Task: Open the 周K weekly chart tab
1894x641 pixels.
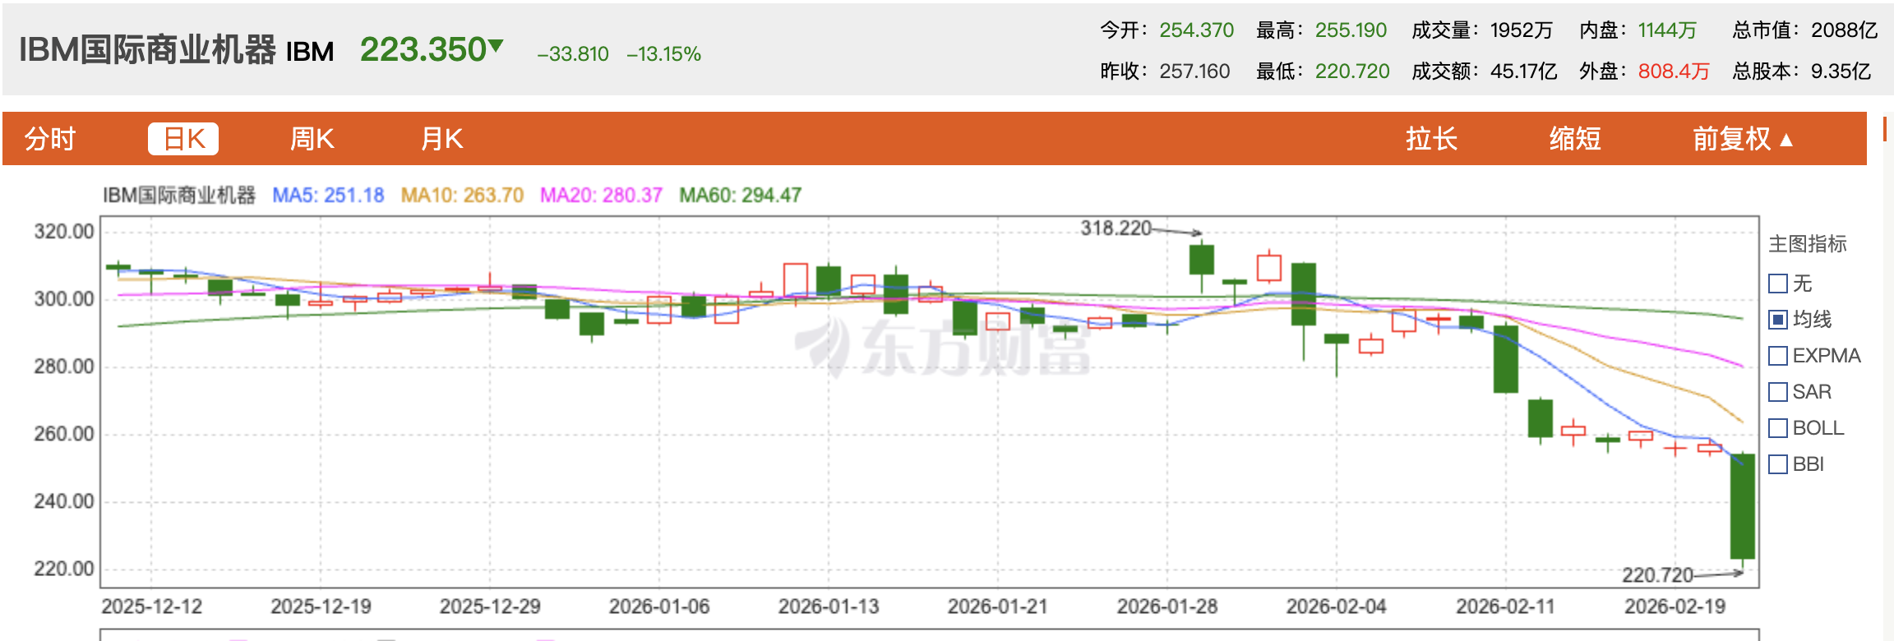Action: pyautogui.click(x=312, y=139)
